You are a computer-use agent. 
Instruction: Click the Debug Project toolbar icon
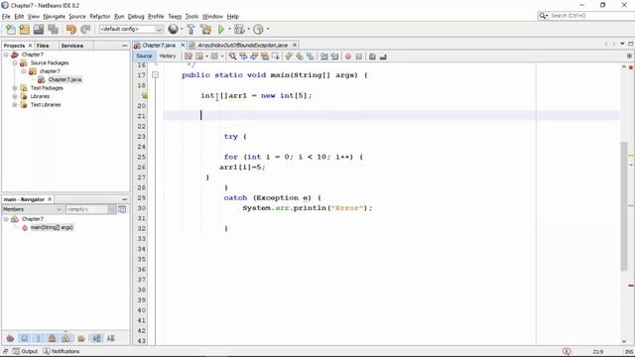click(239, 29)
